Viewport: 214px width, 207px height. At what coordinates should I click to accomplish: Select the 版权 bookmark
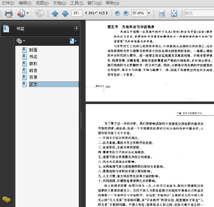tap(33, 64)
